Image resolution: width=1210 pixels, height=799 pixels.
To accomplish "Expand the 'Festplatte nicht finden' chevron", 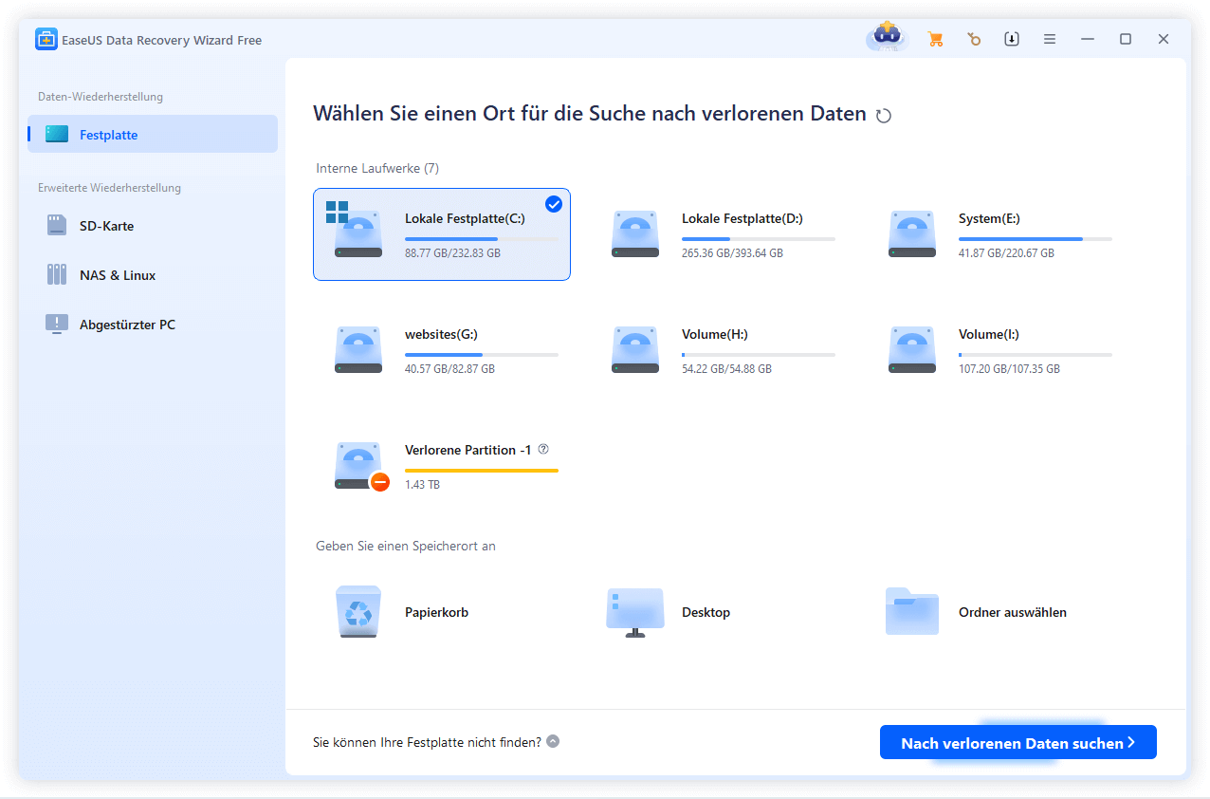I will [553, 742].
